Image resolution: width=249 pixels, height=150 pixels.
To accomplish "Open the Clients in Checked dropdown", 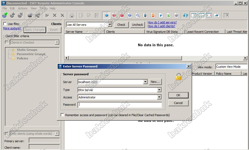I will (57, 42).
